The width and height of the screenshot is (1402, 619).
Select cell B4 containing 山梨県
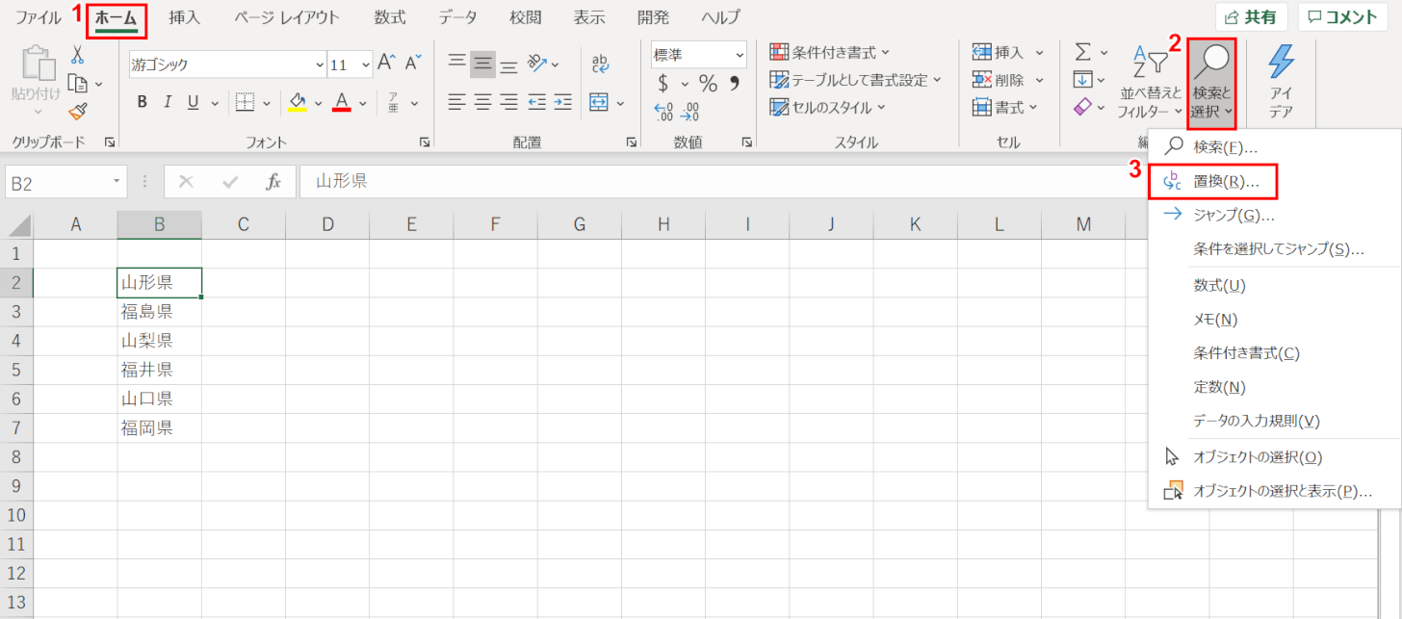(159, 341)
